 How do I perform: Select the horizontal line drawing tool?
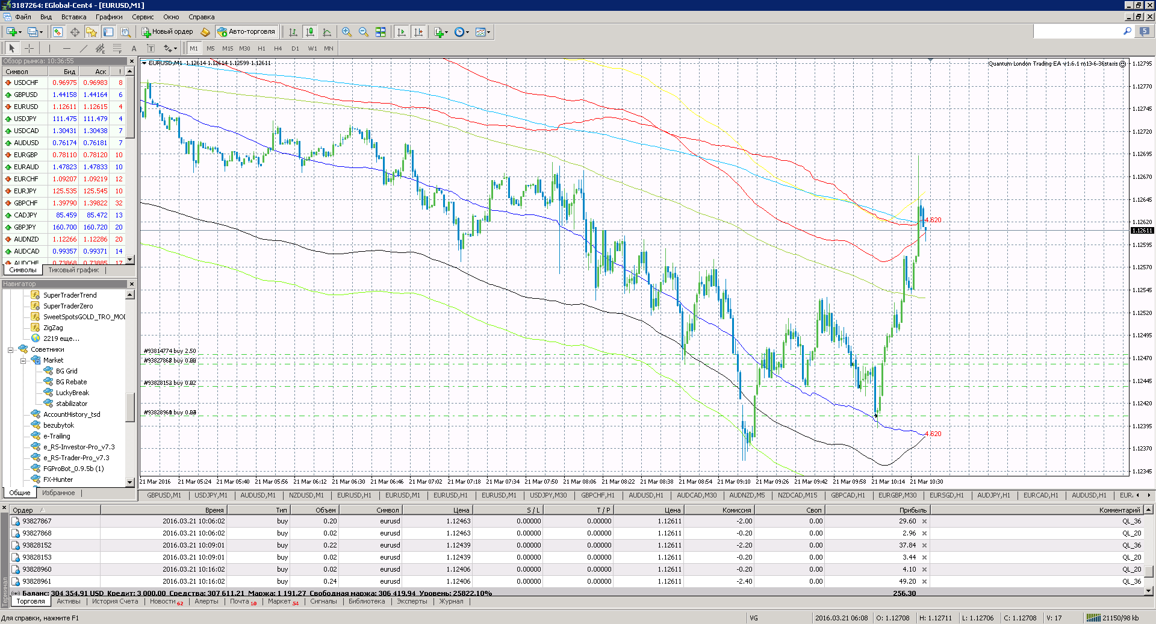tap(67, 48)
